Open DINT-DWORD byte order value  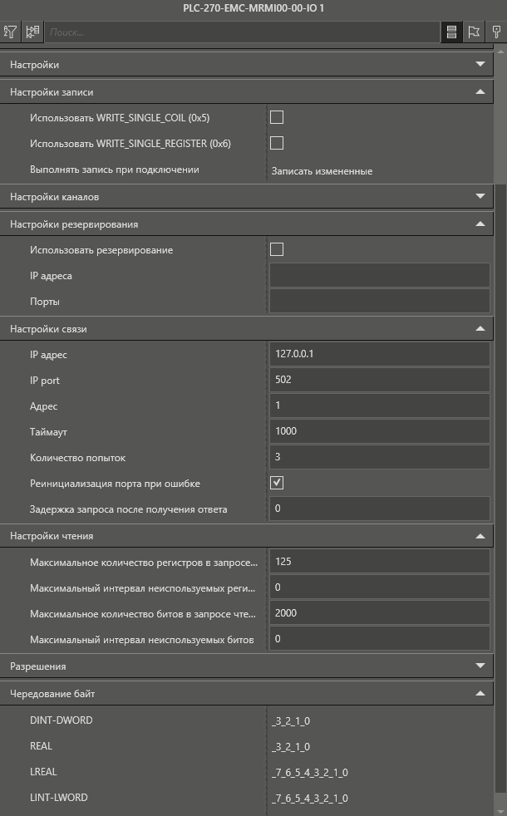291,720
